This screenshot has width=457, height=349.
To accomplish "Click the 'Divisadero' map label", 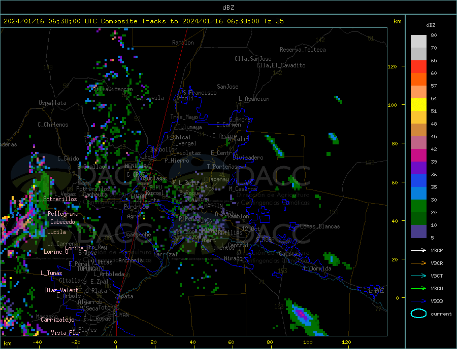I will click(x=248, y=158).
